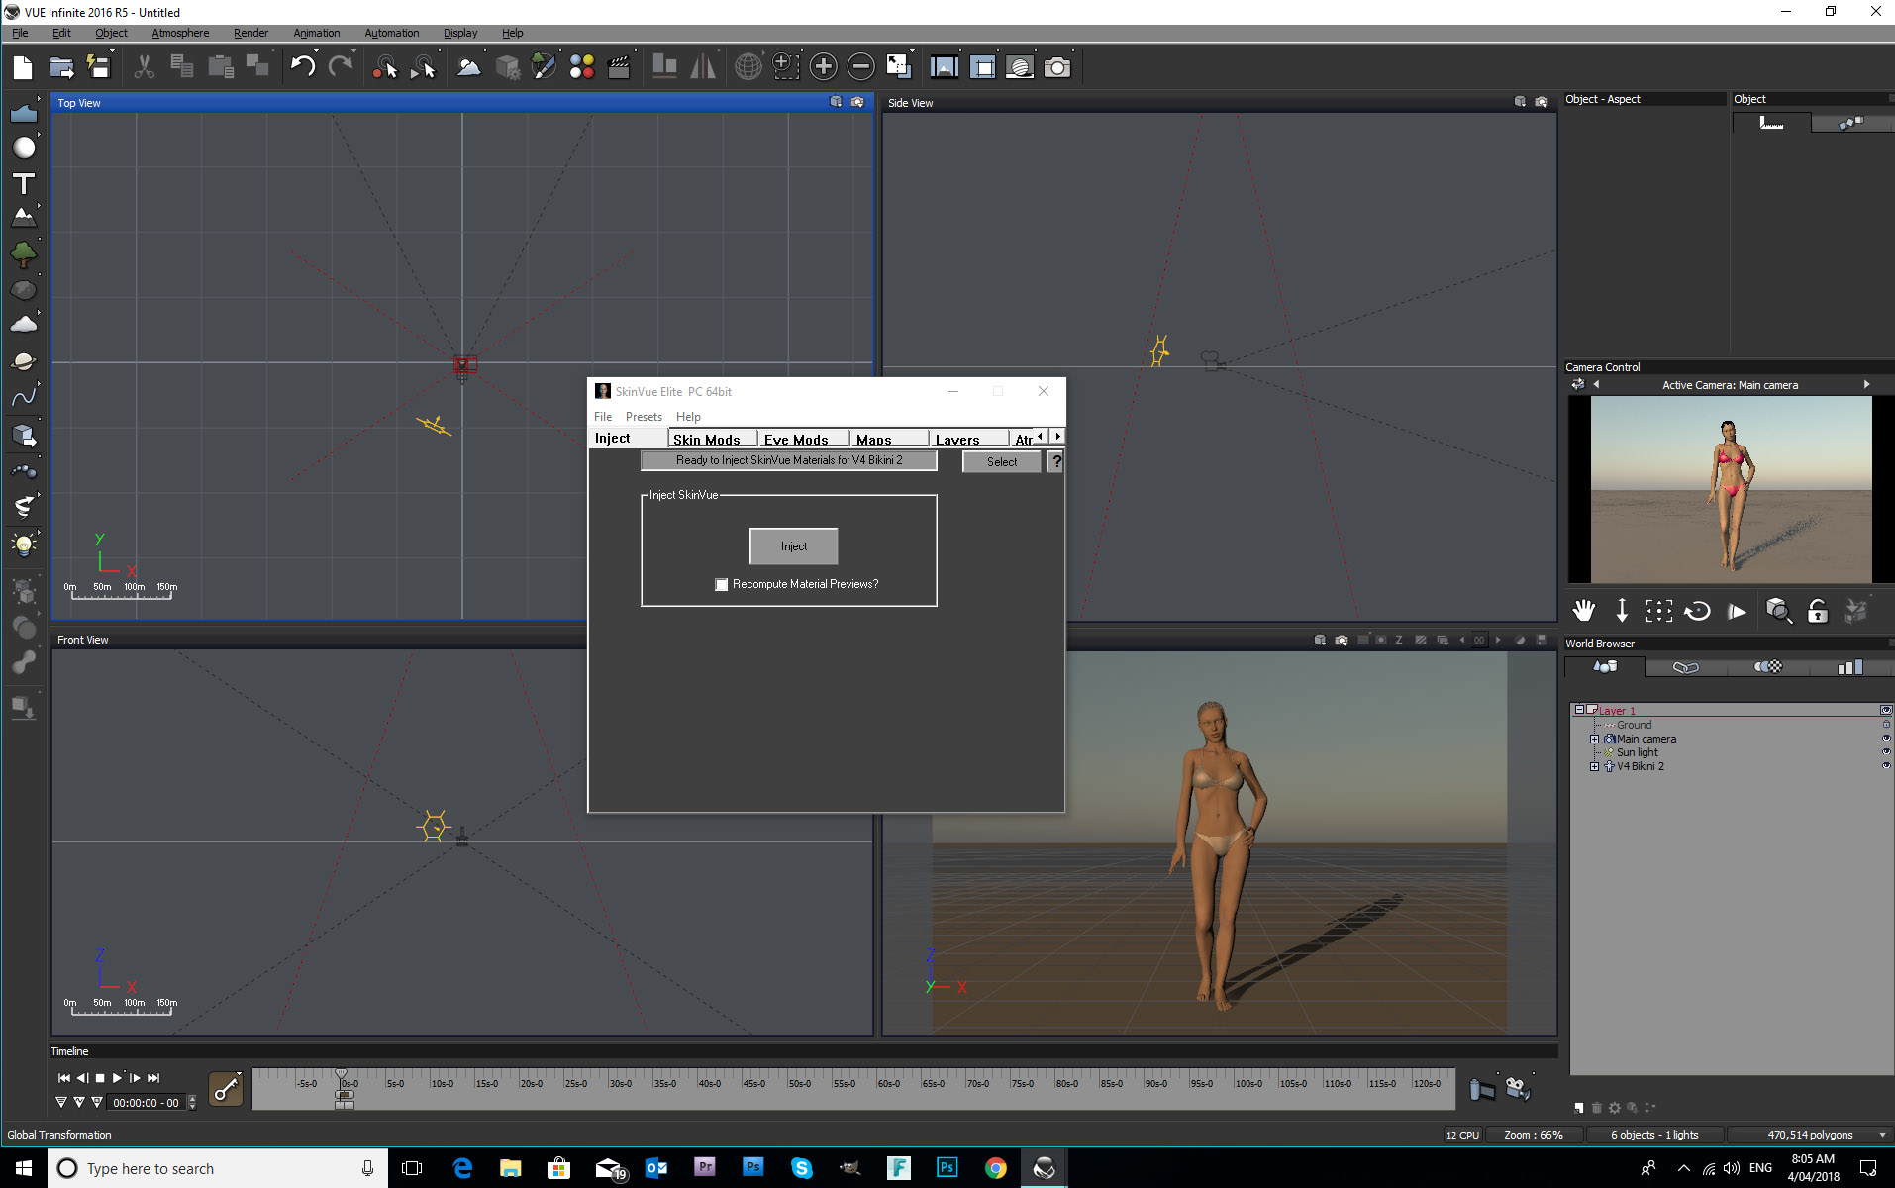Select the Plant tree tool in sidebar
This screenshot has height=1188, width=1895.
click(24, 254)
